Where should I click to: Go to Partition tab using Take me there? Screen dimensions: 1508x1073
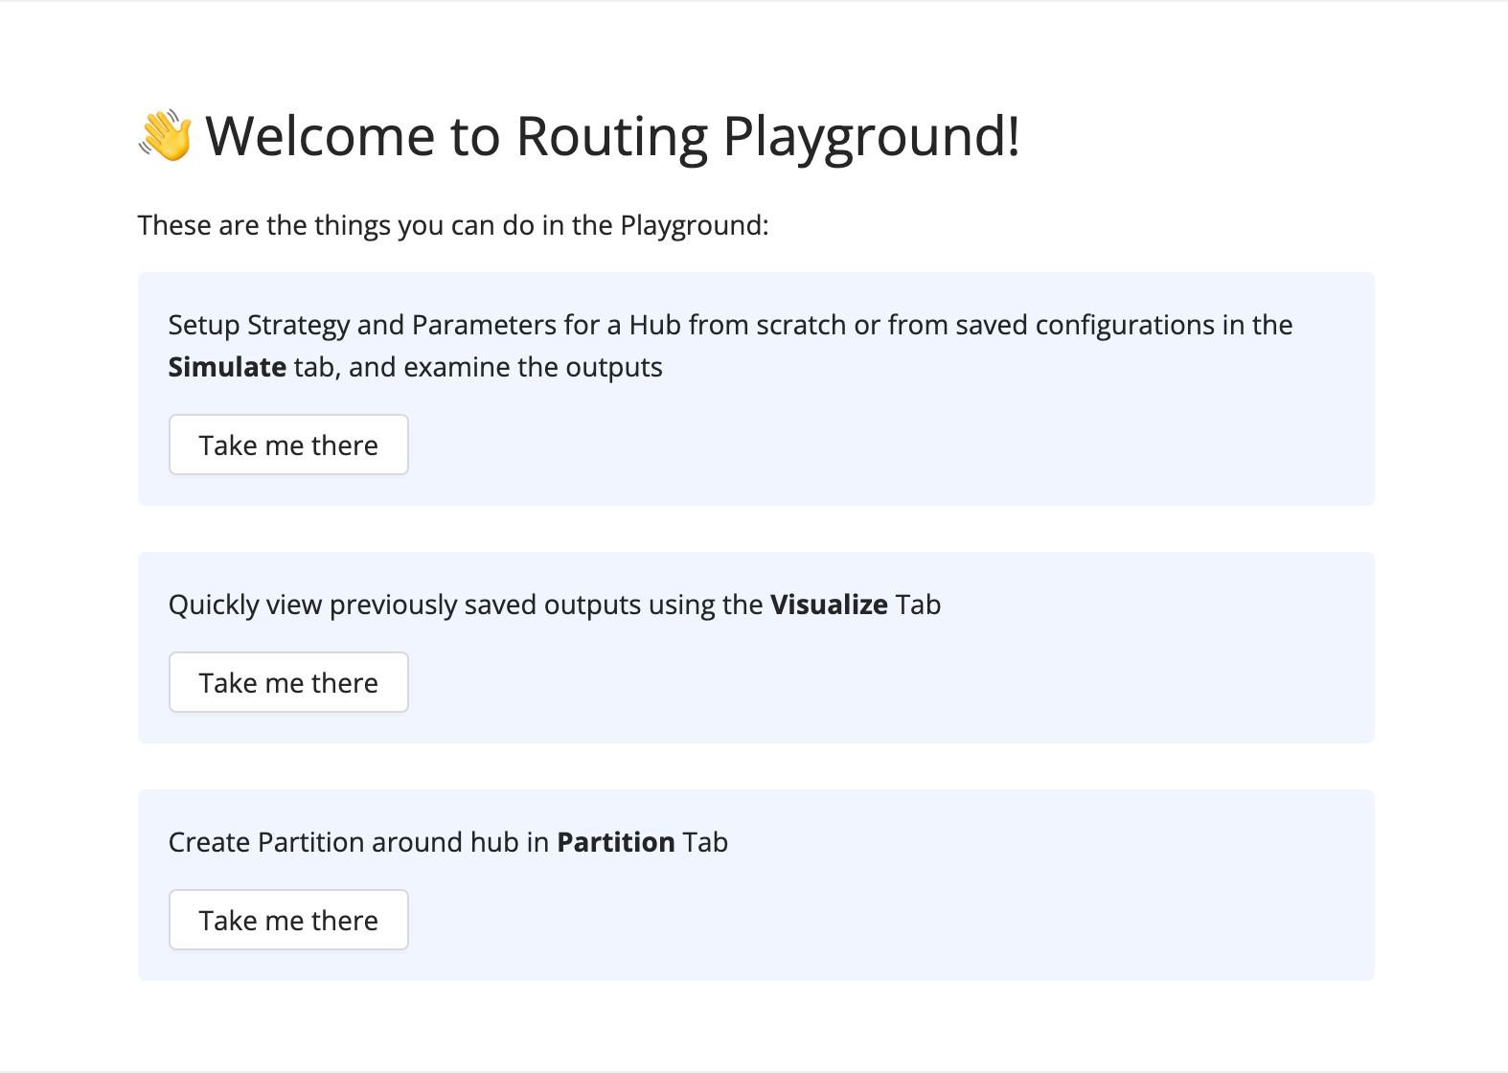coord(288,920)
